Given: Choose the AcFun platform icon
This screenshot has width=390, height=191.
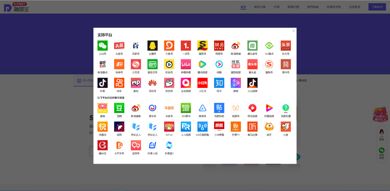Looking at the screenshot, I should [169, 127].
